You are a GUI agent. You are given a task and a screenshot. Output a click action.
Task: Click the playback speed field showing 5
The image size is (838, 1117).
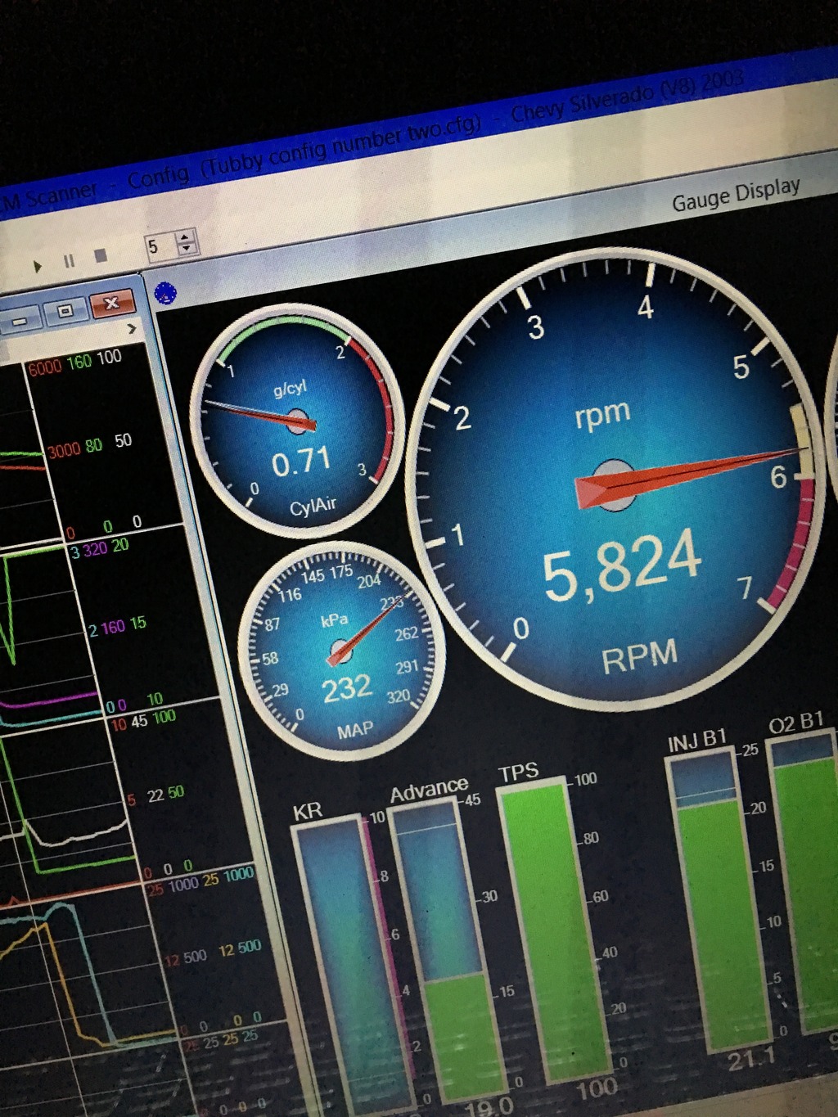[x=159, y=246]
